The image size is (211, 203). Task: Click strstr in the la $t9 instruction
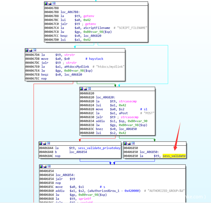pos(70,55)
